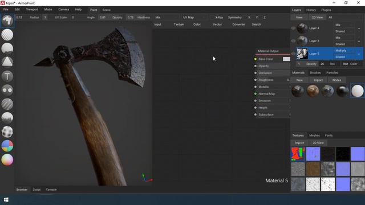Select the Fill tool icon
The height and width of the screenshot is (205, 365).
pyautogui.click(x=7, y=48)
